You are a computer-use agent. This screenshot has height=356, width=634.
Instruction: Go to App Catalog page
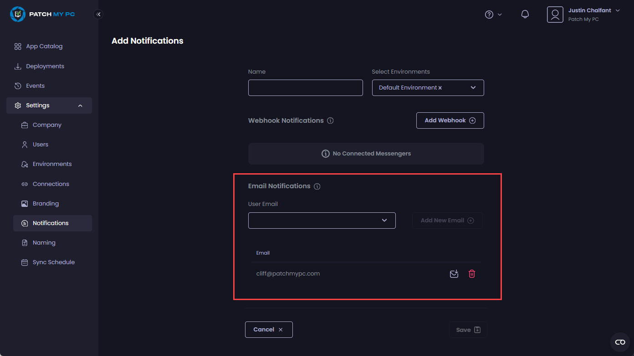pos(44,46)
